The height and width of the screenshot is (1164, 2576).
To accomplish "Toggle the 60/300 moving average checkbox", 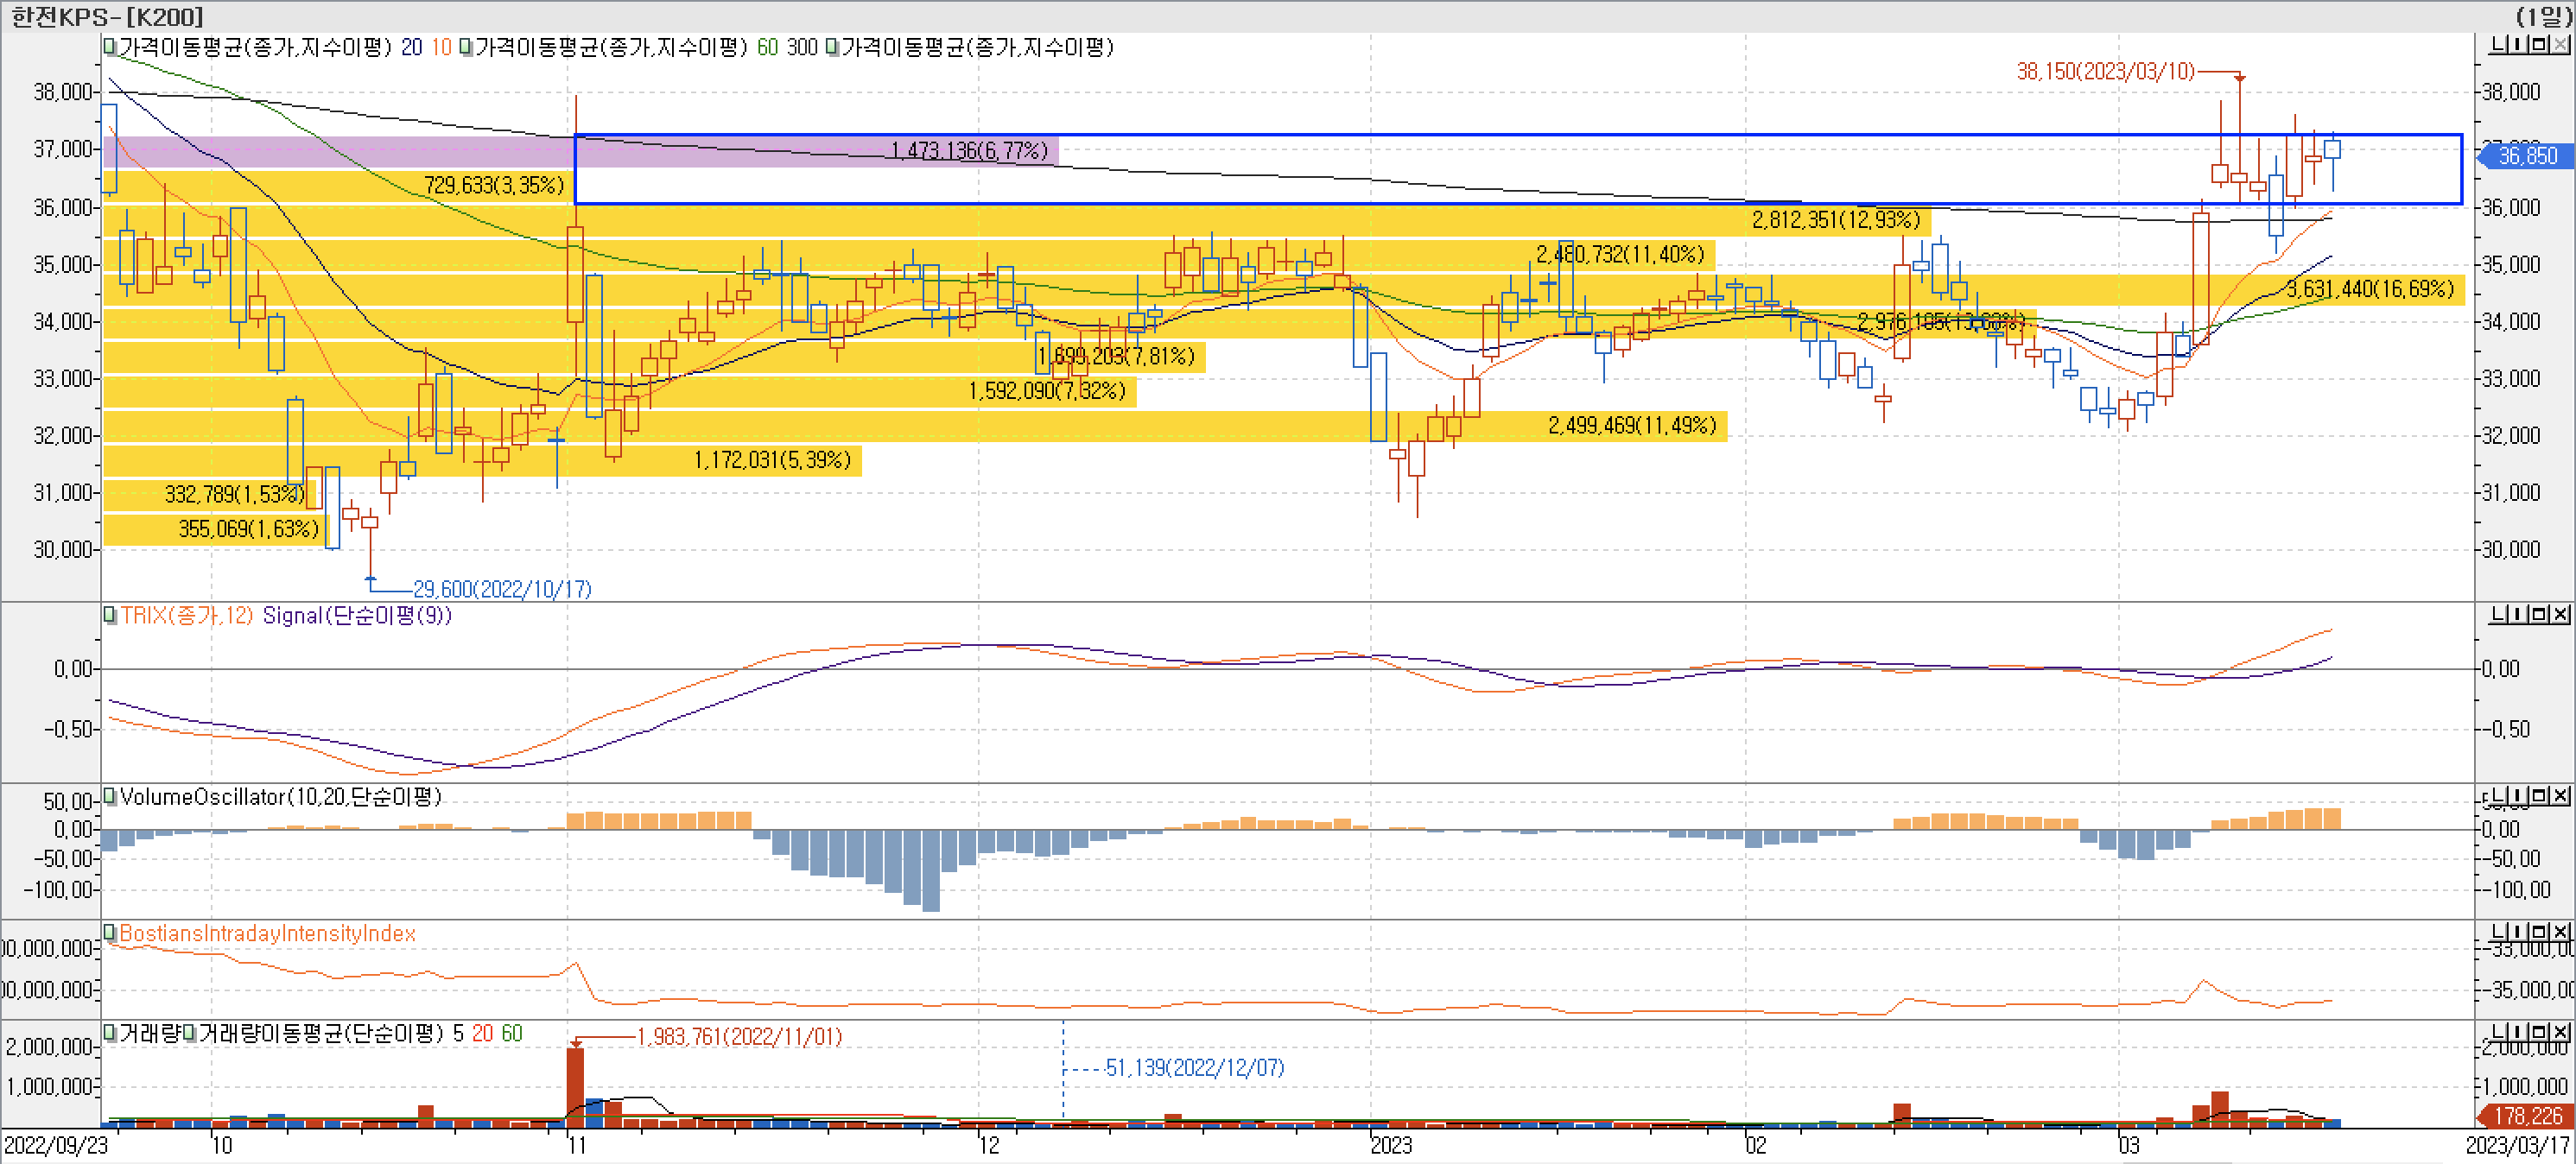I will 466,47.
